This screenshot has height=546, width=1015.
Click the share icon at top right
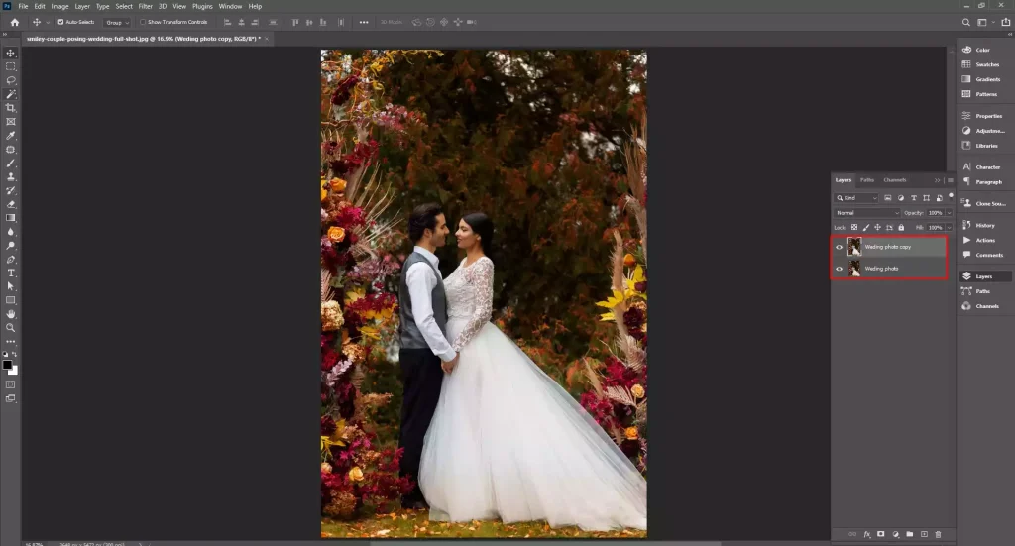(1006, 22)
